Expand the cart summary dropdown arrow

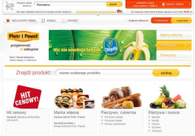[190, 4]
